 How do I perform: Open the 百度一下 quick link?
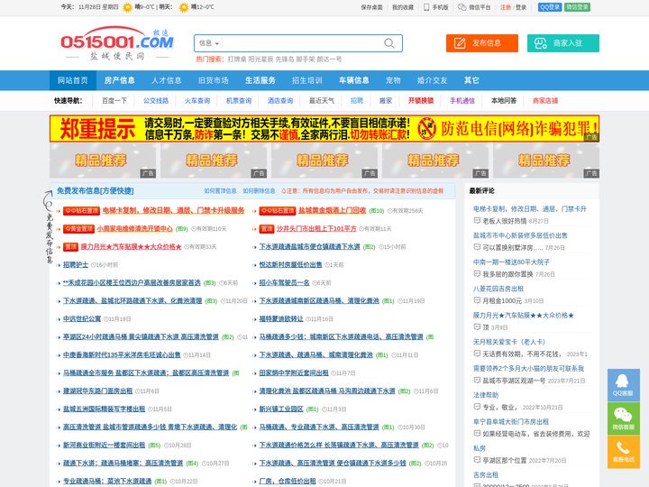[114, 101]
